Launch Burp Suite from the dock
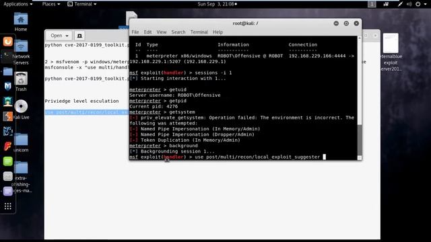The height and width of the screenshot is (242, 431). pyautogui.click(x=7, y=116)
